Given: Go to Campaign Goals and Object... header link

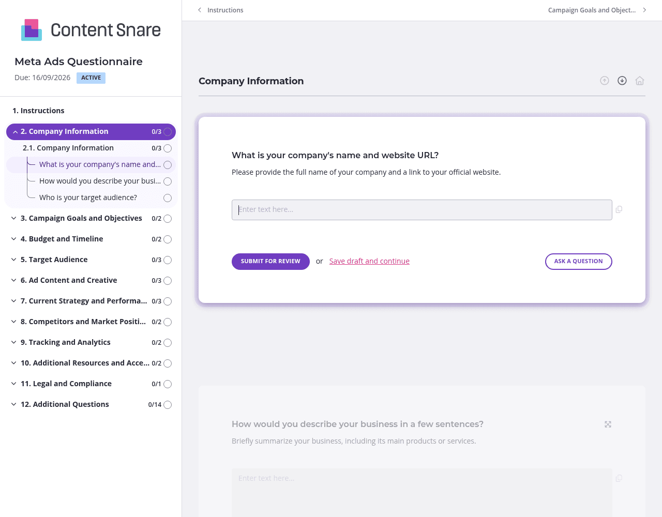Looking at the screenshot, I should tap(592, 10).
